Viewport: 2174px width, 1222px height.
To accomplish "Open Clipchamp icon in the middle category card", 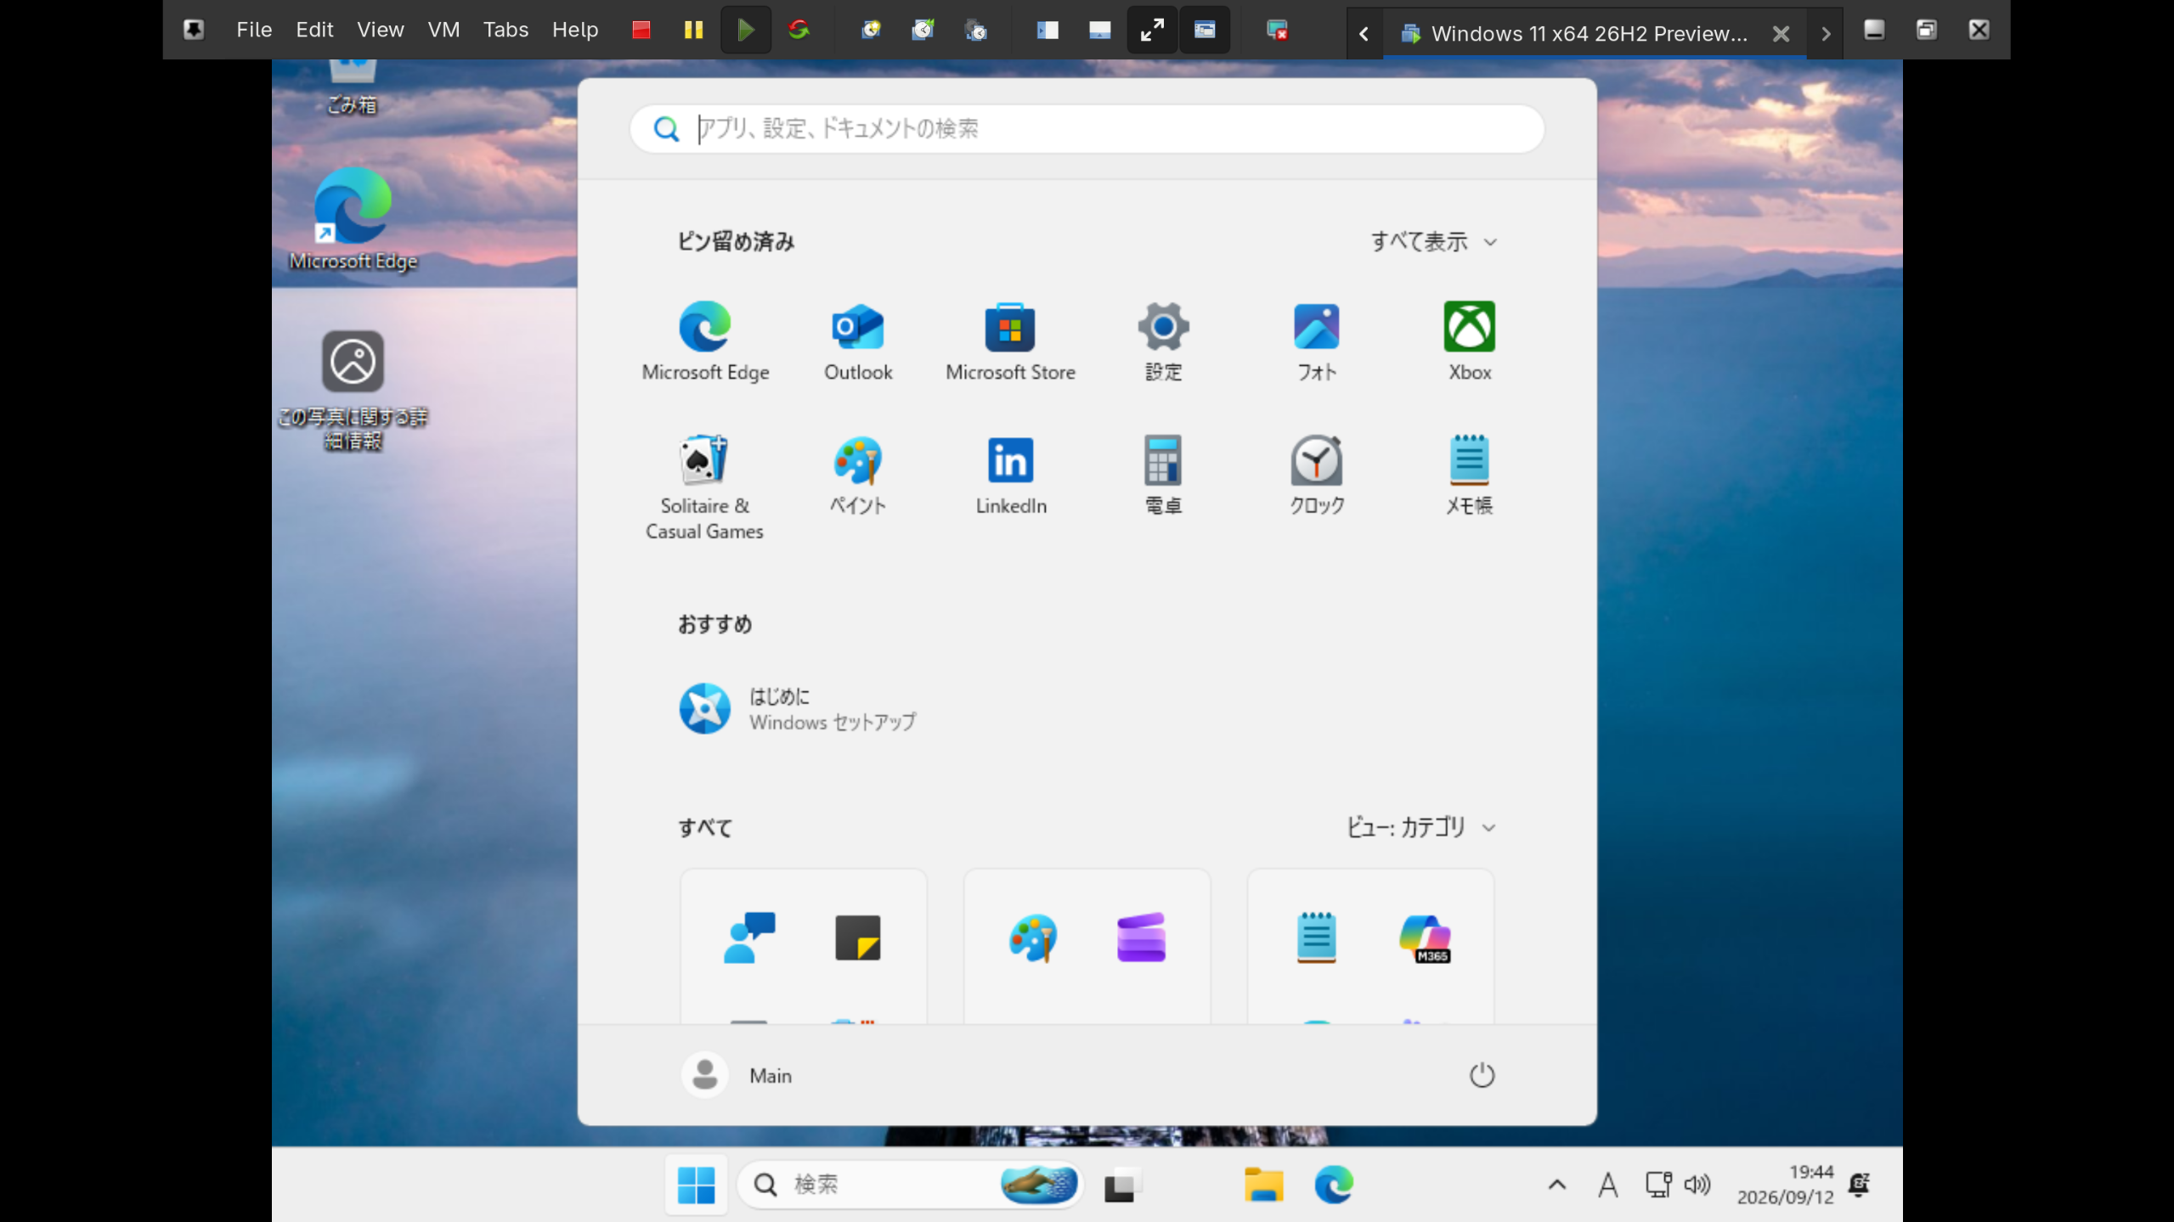I will [1141, 938].
